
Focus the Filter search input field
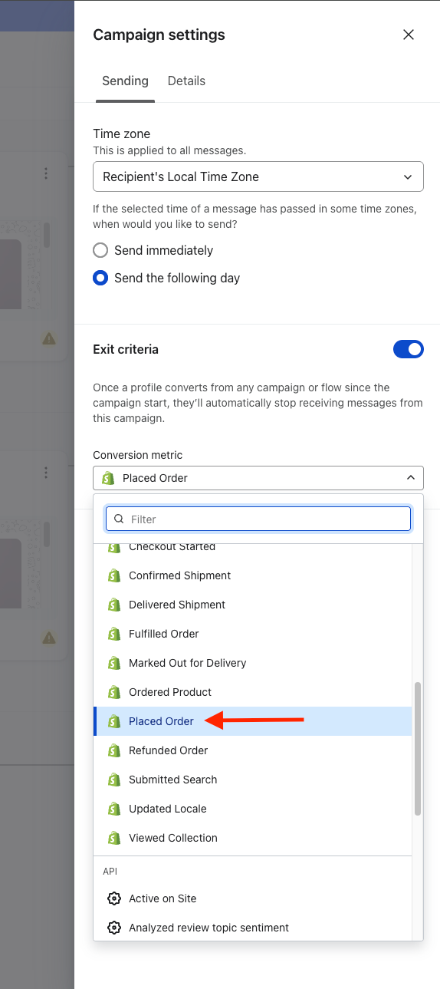[258, 519]
